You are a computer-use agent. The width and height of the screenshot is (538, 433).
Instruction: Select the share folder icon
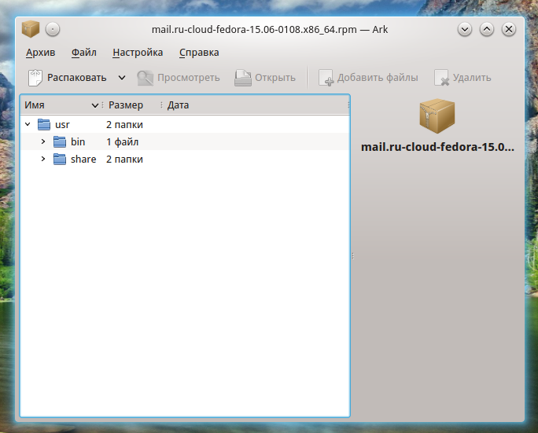click(60, 160)
